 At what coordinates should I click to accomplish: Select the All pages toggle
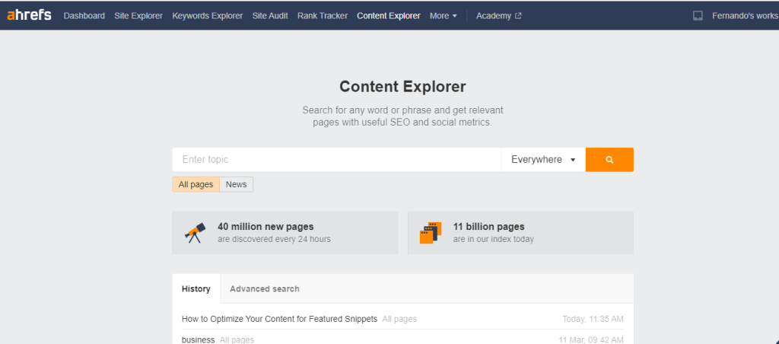(196, 184)
